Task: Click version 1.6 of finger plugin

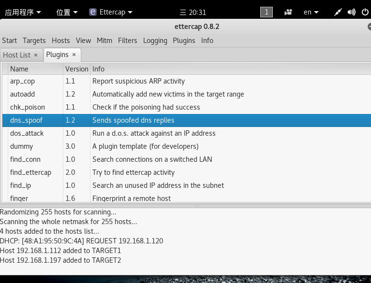Action: pos(70,198)
